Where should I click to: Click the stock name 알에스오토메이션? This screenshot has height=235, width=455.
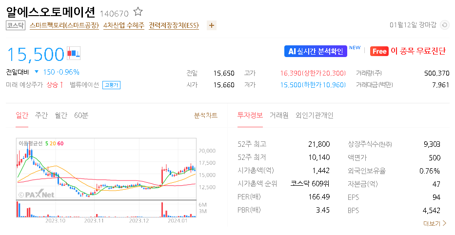click(x=51, y=12)
